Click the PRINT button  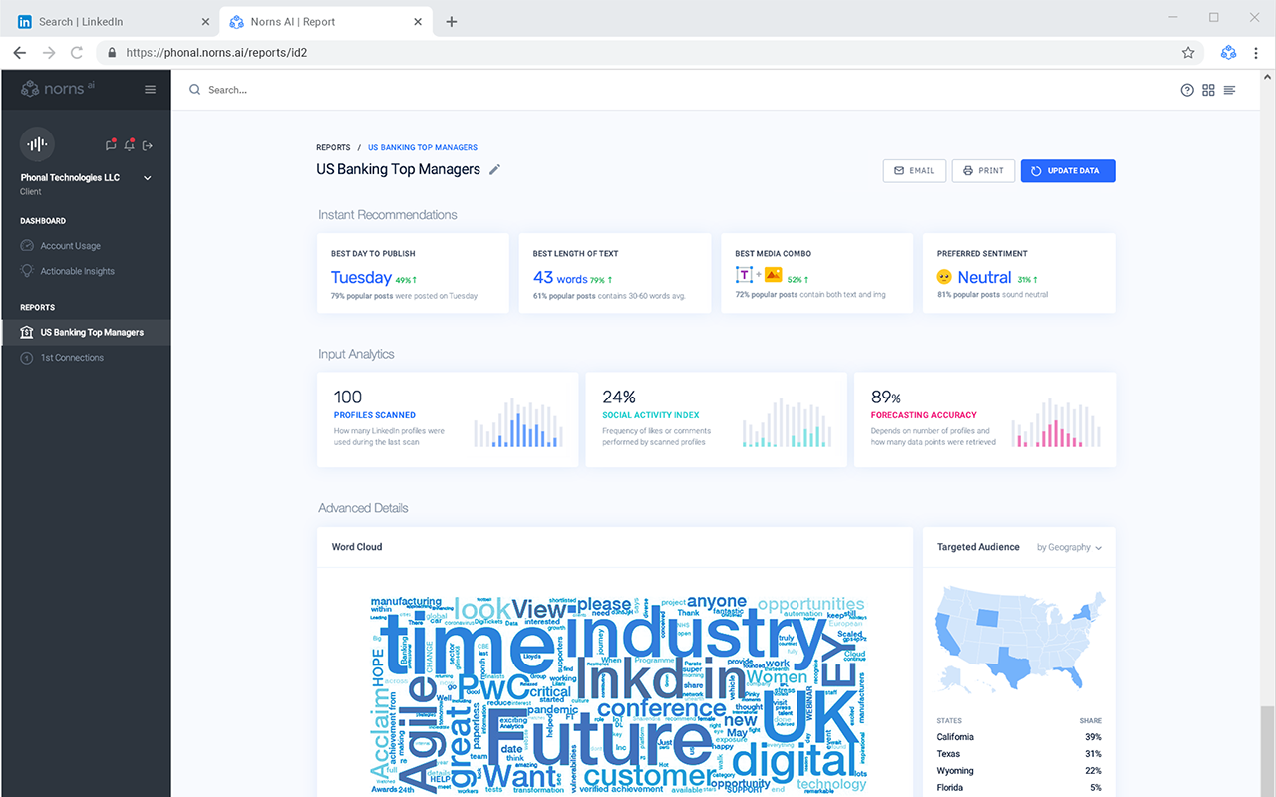tap(983, 171)
